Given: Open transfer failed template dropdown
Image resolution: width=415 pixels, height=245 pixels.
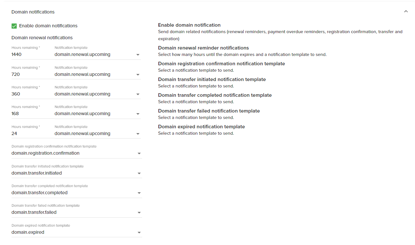Looking at the screenshot, I should pyautogui.click(x=77, y=213).
